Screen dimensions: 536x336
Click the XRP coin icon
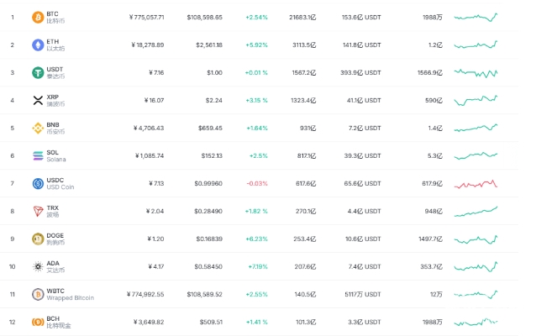(x=38, y=100)
